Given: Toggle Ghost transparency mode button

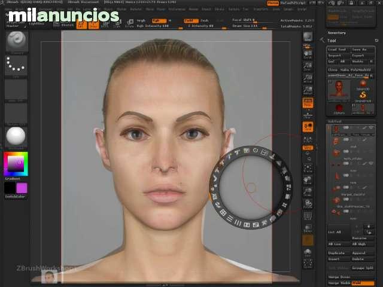Looking at the screenshot, I should pyautogui.click(x=308, y=240).
